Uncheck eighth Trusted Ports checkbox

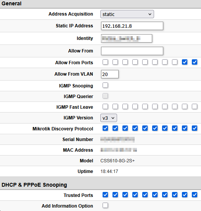point(175,195)
